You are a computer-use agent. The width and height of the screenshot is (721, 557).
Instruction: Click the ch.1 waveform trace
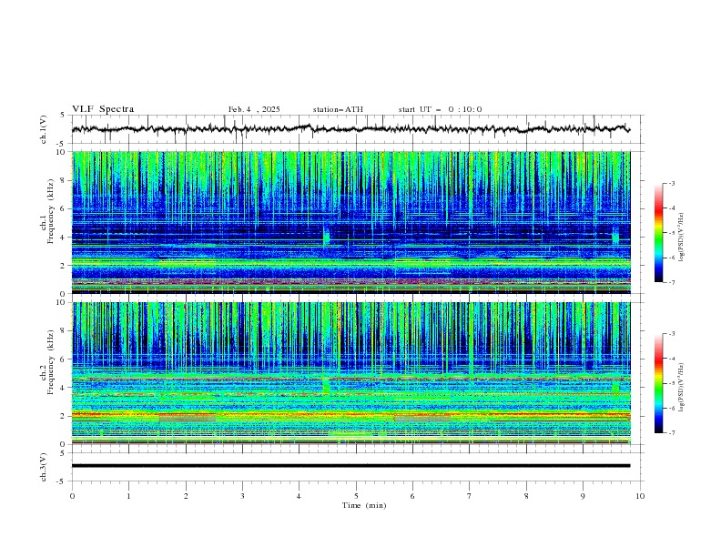(350, 129)
